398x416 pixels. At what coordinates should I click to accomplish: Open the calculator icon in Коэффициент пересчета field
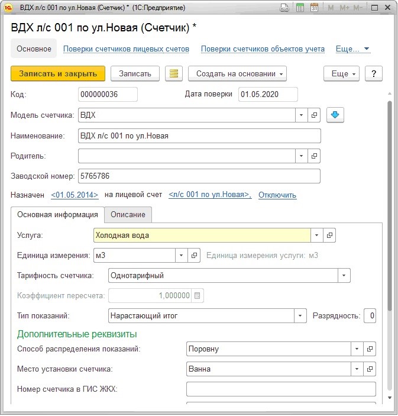tap(198, 295)
